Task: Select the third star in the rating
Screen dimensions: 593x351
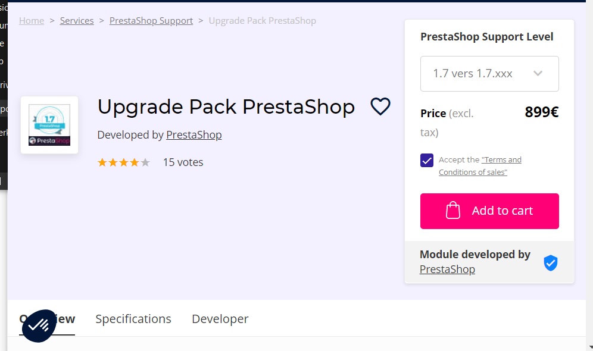Action: (x=124, y=162)
